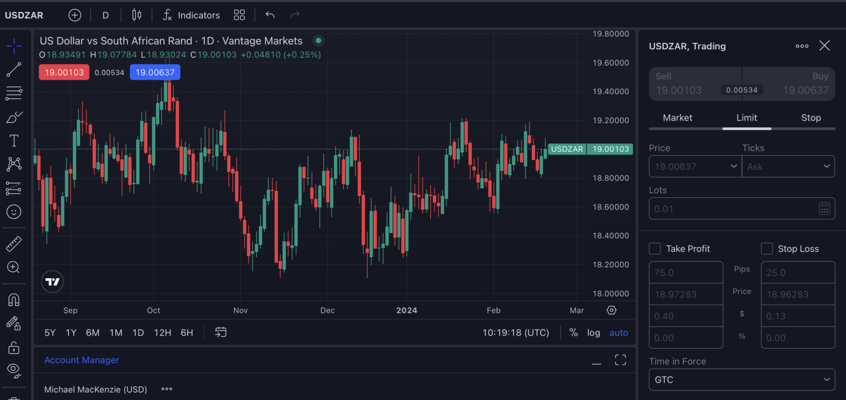Select the trend line drawing tool
Screen dimensions: 846x400
(14, 70)
